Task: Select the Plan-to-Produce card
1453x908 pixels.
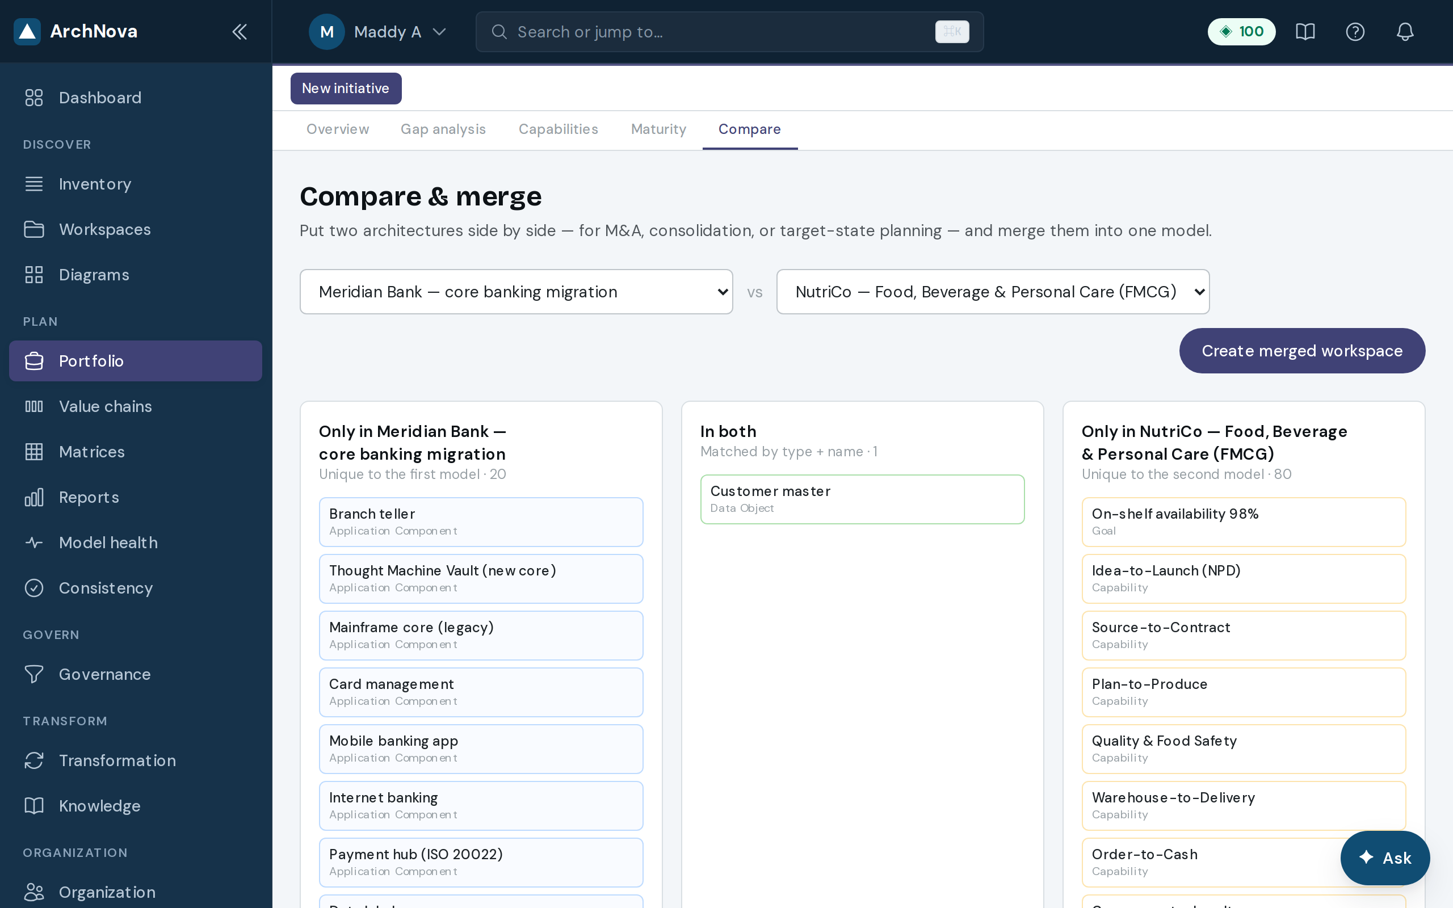Action: [1244, 692]
